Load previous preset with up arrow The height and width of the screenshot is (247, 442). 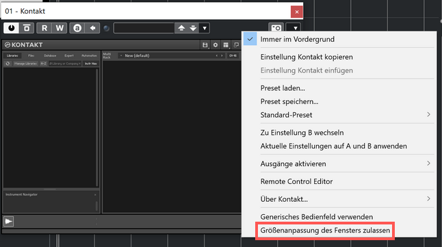tap(181, 28)
